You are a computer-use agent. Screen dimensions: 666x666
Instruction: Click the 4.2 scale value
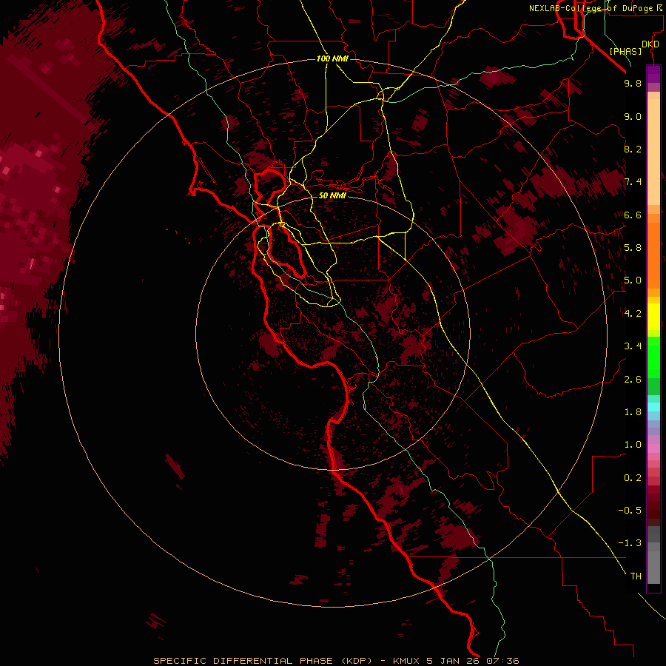point(633,314)
